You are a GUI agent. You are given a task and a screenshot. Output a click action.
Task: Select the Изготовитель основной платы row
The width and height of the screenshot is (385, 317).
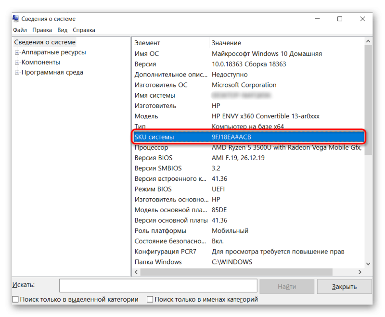[x=248, y=200]
